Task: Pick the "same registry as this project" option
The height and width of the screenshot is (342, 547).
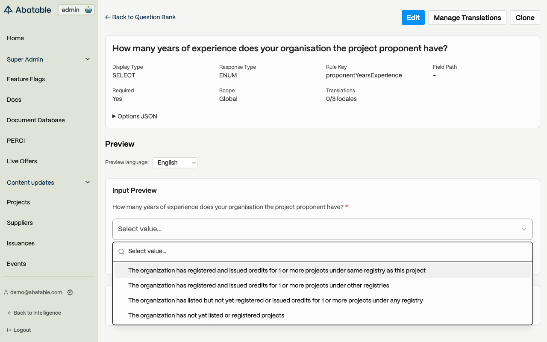Action: coord(277,271)
